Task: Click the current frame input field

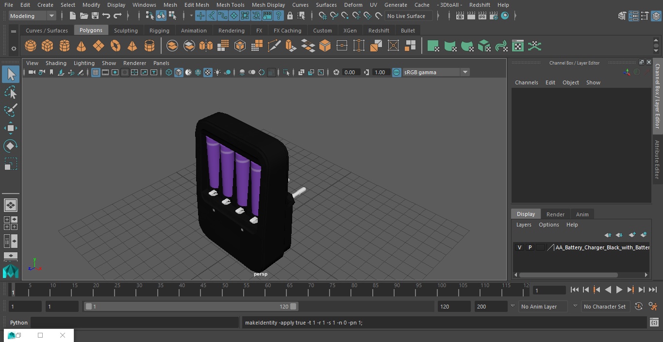Action: coord(549,290)
